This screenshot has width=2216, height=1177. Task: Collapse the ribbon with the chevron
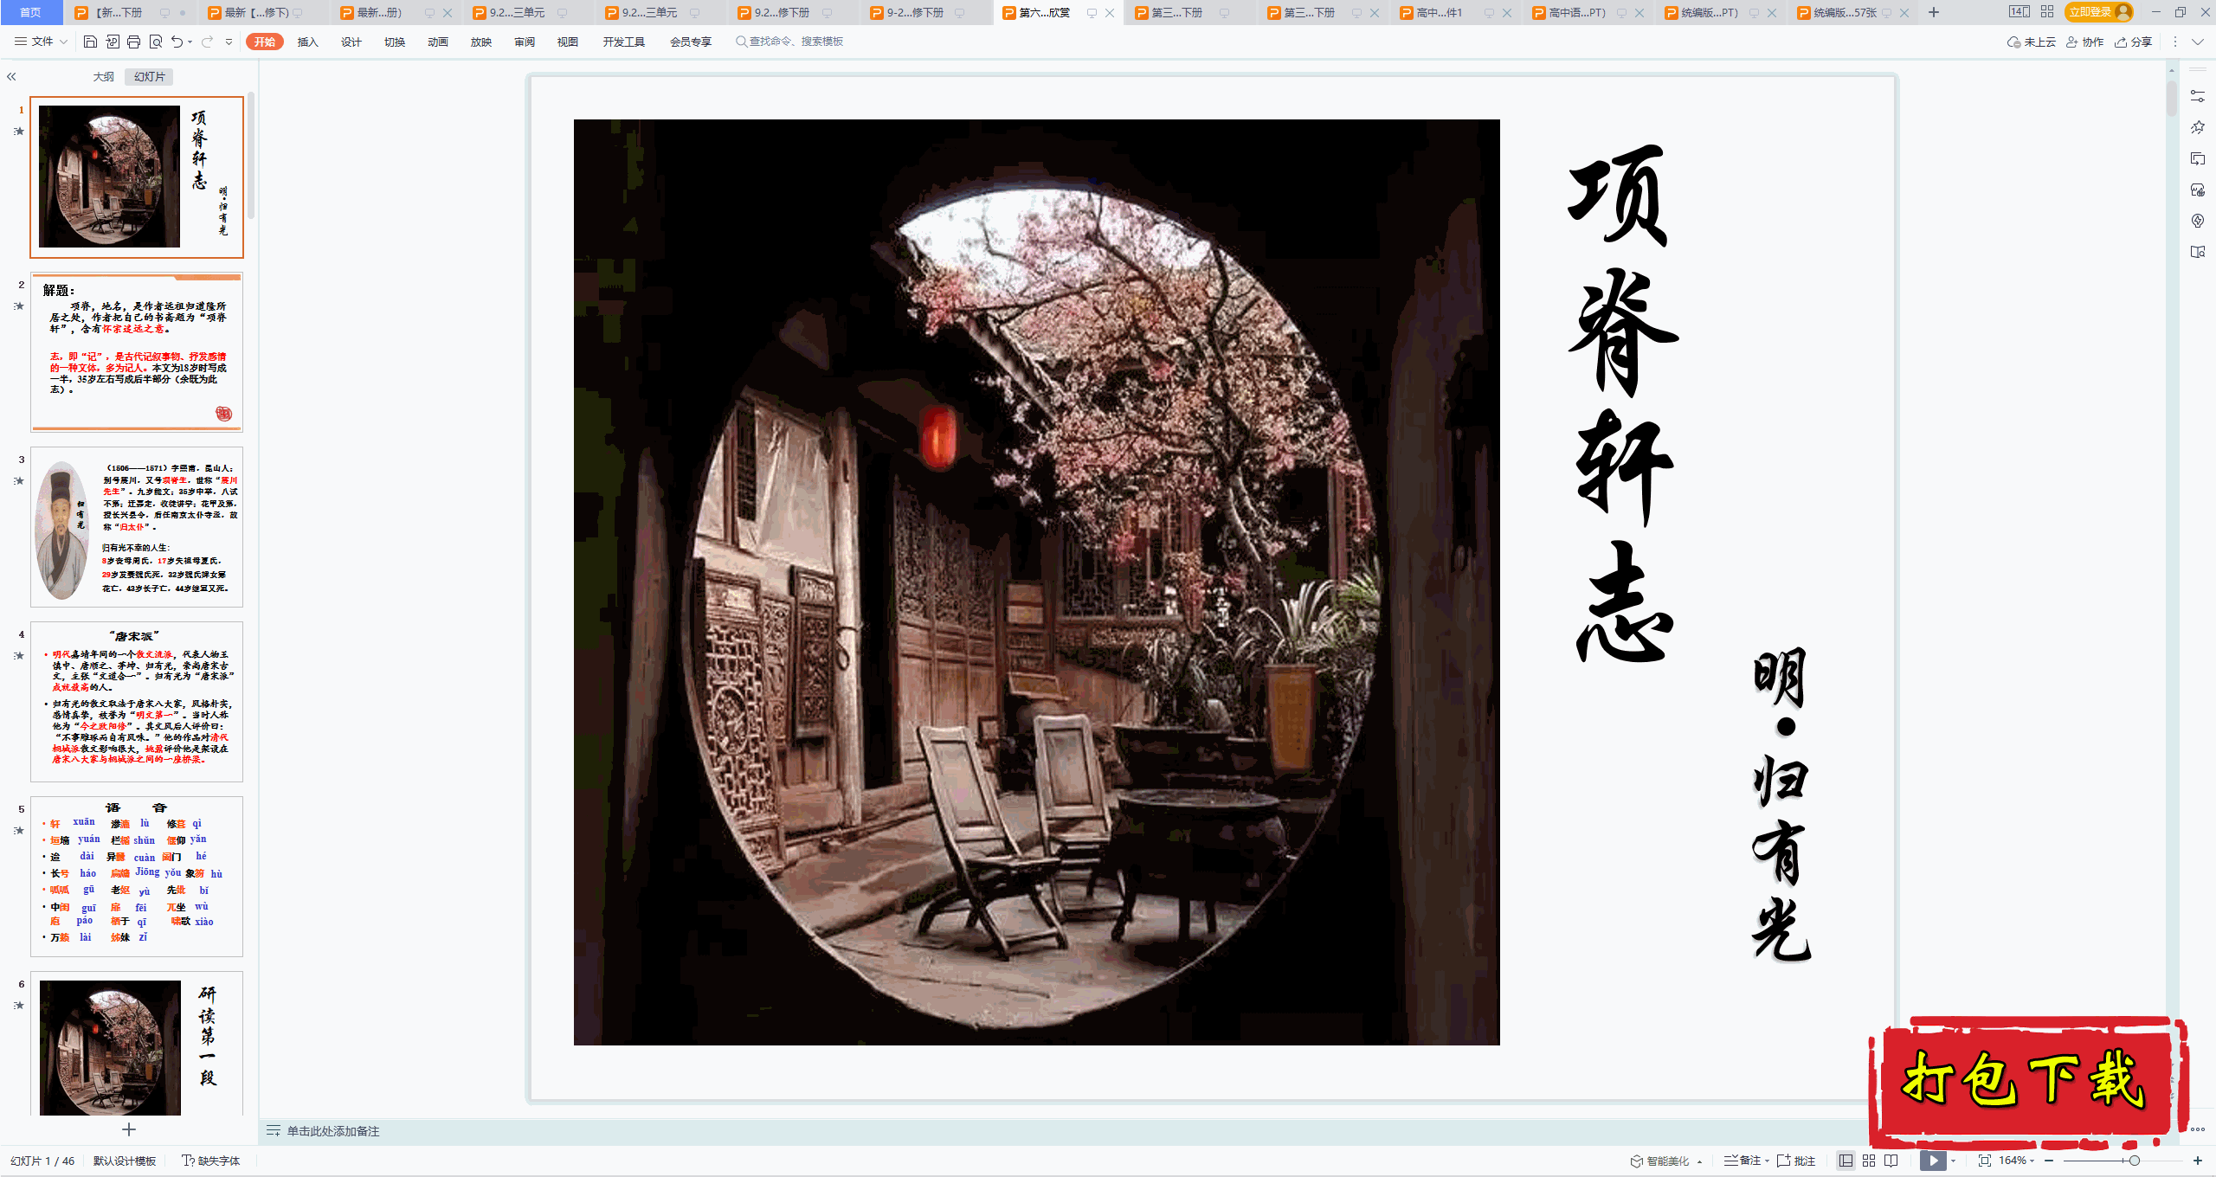click(2198, 42)
